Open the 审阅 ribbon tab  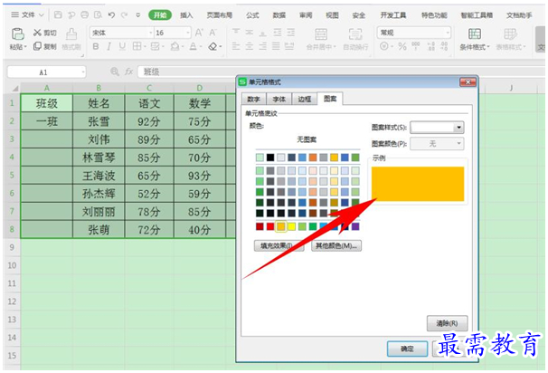[x=306, y=15]
